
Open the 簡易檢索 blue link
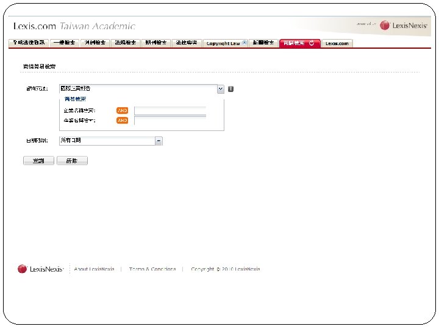click(x=75, y=99)
